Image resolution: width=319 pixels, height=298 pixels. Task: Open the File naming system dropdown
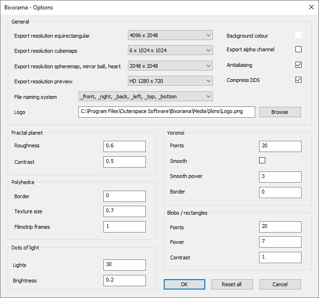pyautogui.click(x=145, y=97)
